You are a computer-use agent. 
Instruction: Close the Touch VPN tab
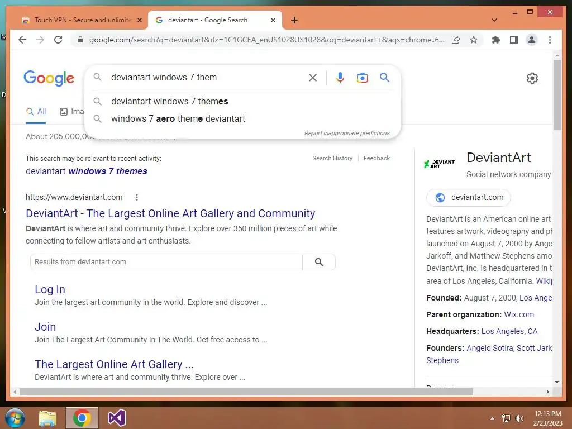point(139,20)
